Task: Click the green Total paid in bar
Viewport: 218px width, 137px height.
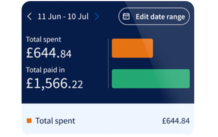Action: click(151, 79)
